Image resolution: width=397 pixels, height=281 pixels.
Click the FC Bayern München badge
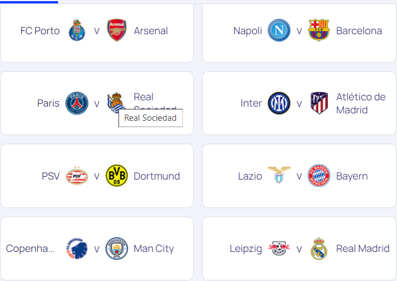click(319, 176)
